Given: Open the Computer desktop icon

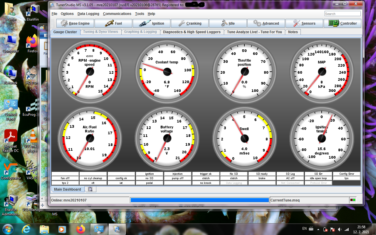Looking at the screenshot, I should point(11,44).
